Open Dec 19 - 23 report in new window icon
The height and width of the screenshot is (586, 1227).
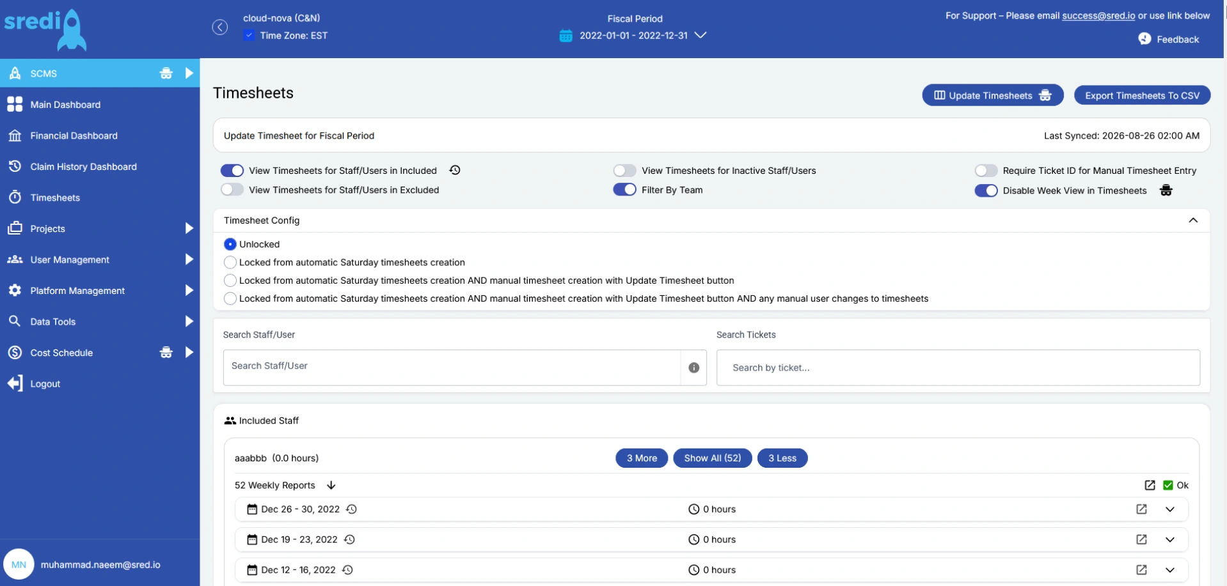(1141, 539)
